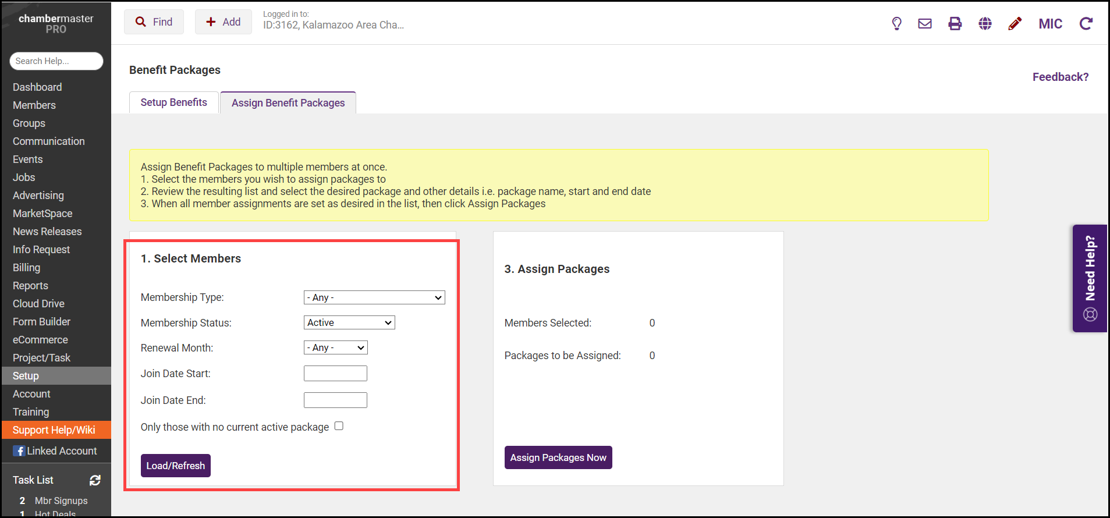1110x518 pixels.
Task: Click the printer icon in header
Action: [x=955, y=23]
